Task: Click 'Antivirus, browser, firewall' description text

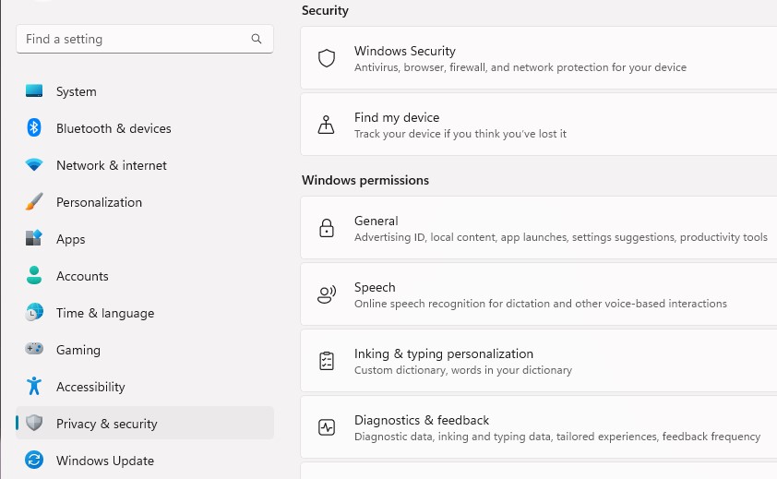Action: (x=520, y=67)
